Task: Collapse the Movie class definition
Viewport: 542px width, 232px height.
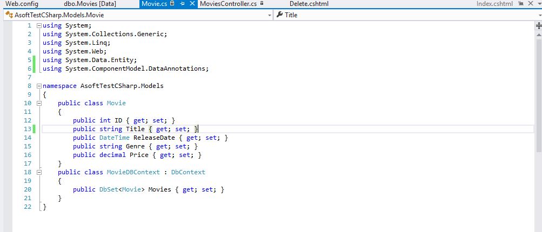Action: [39, 103]
